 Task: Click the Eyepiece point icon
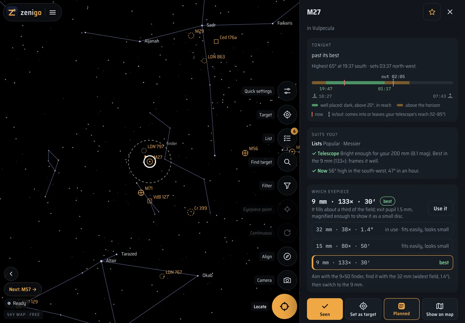click(287, 209)
